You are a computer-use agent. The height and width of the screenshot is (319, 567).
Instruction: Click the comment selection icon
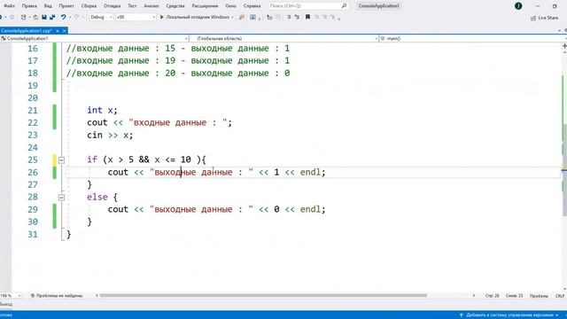(289, 17)
